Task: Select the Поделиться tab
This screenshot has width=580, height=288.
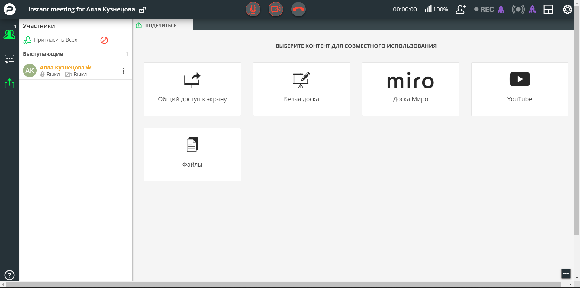Action: pyautogui.click(x=163, y=25)
